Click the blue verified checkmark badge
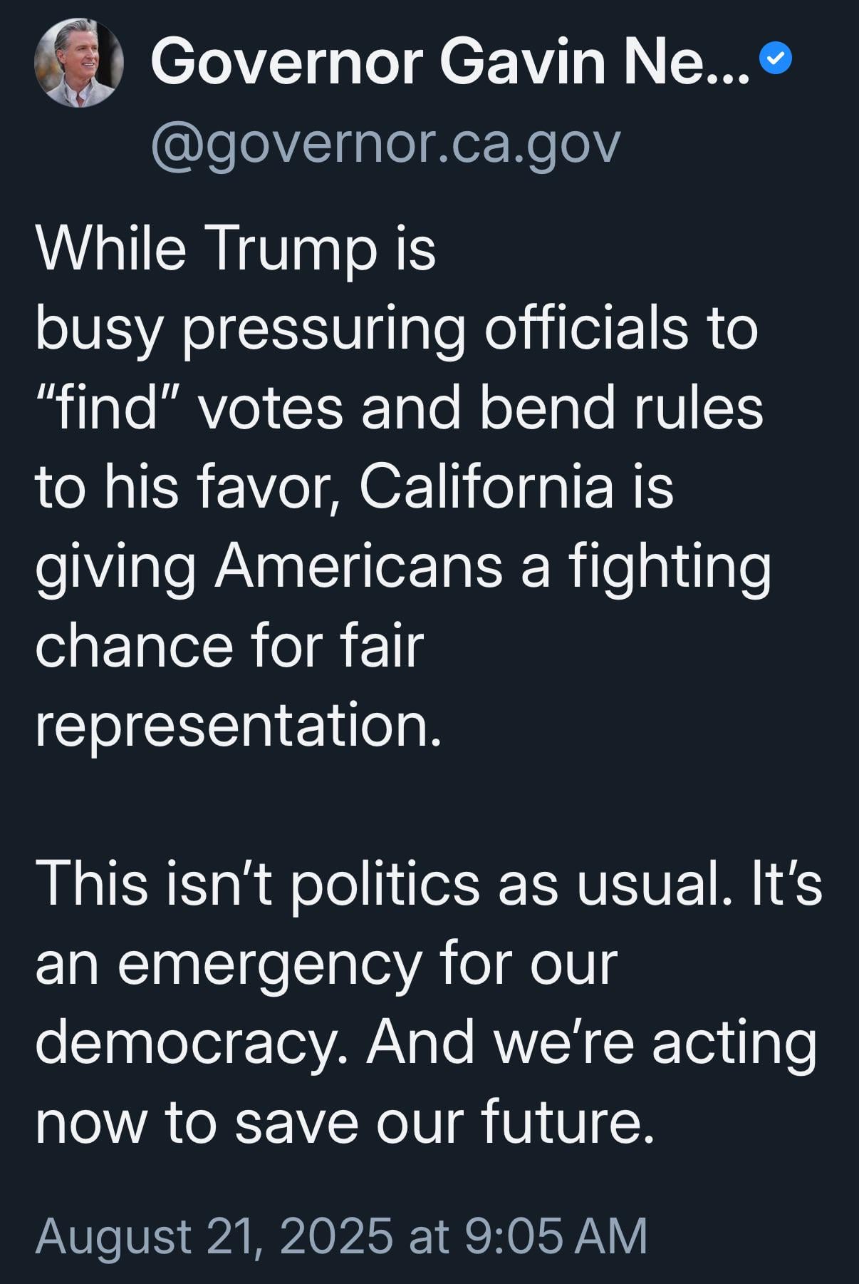The width and height of the screenshot is (859, 1284). click(776, 59)
